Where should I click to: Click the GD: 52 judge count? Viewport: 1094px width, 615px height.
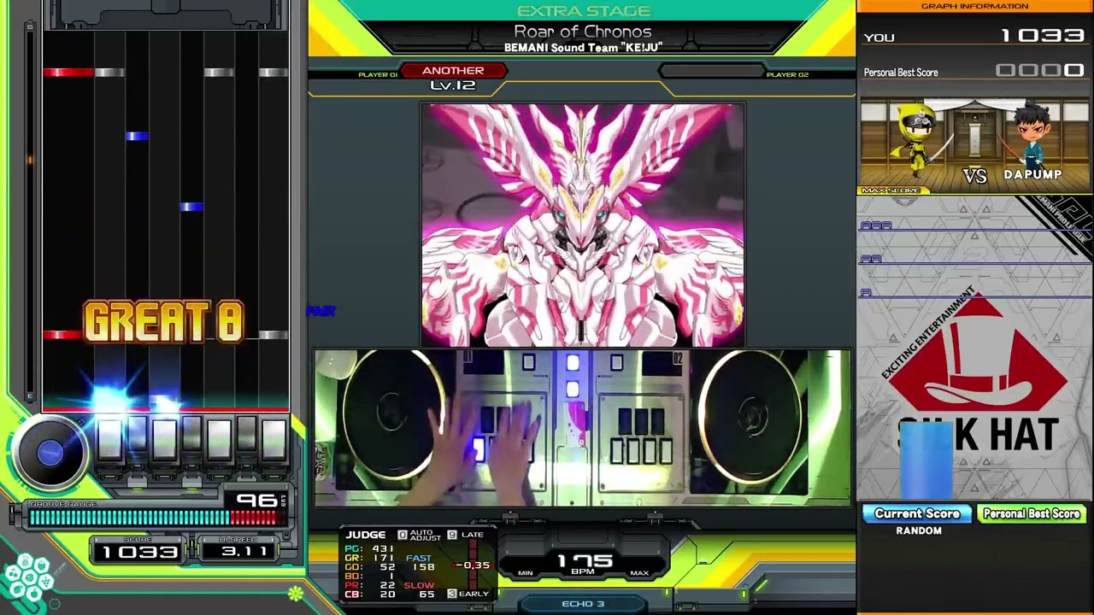pos(369,567)
